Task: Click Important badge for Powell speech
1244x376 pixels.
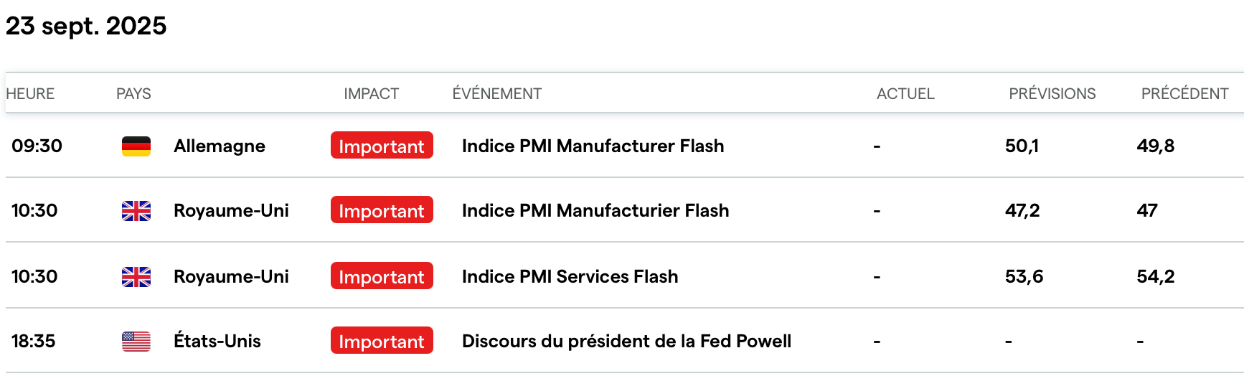Action: tap(382, 341)
